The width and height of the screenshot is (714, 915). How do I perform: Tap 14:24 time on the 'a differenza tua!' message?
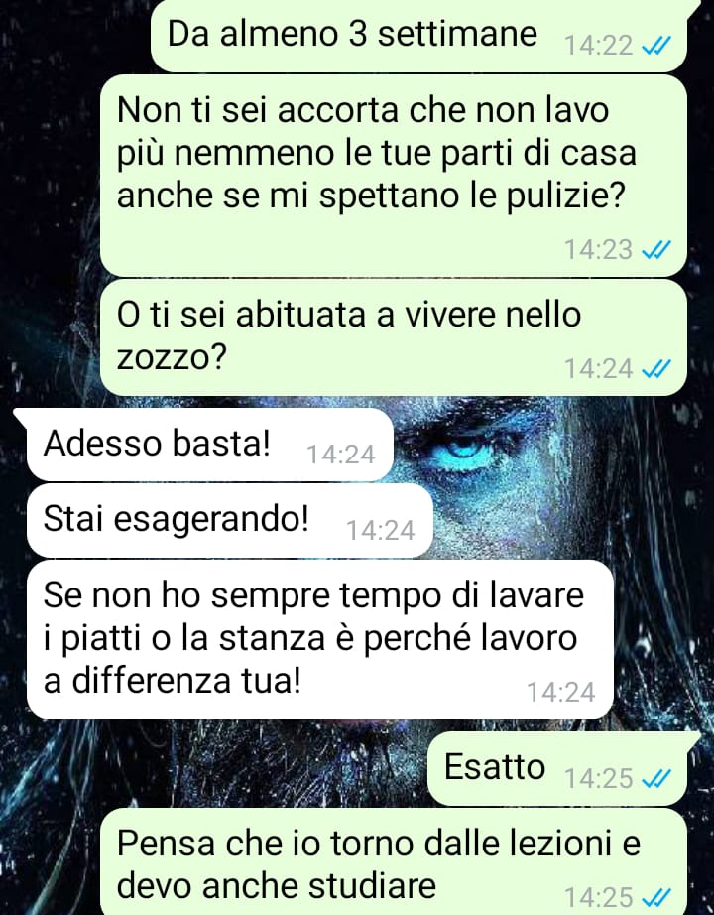pos(561,692)
